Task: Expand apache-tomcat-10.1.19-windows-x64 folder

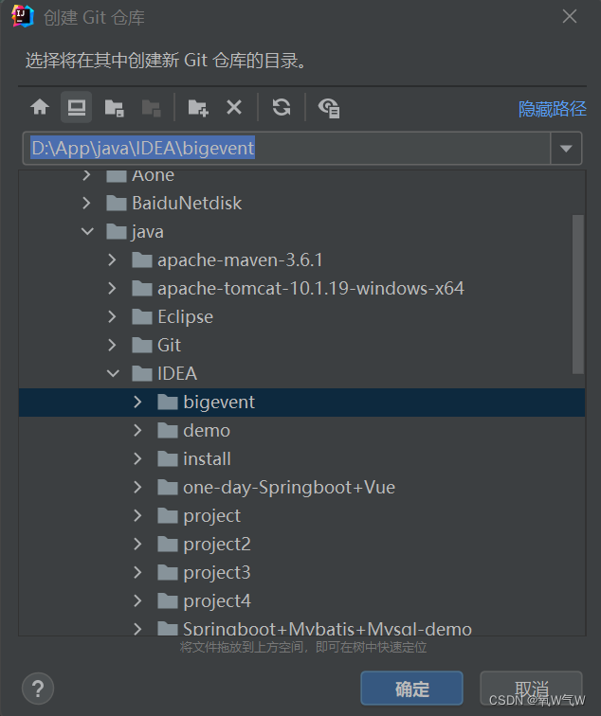Action: point(113,288)
